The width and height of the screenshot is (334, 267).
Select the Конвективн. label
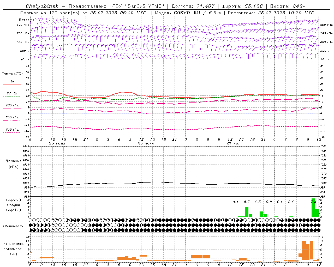click(13, 244)
